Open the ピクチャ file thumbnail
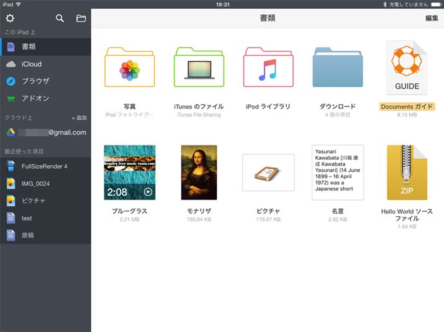This screenshot has height=332, width=444. 268,172
